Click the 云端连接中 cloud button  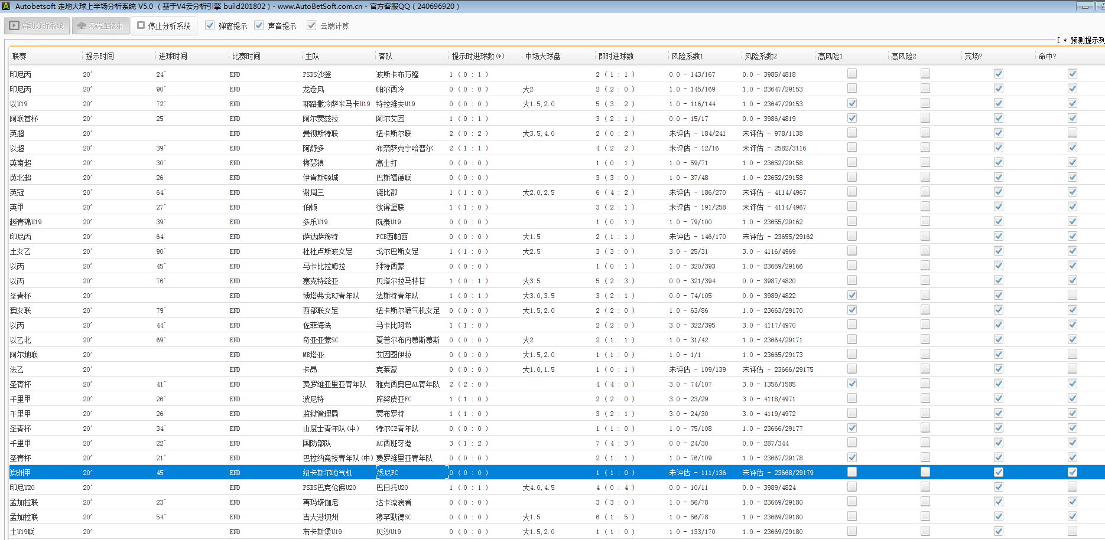[100, 26]
